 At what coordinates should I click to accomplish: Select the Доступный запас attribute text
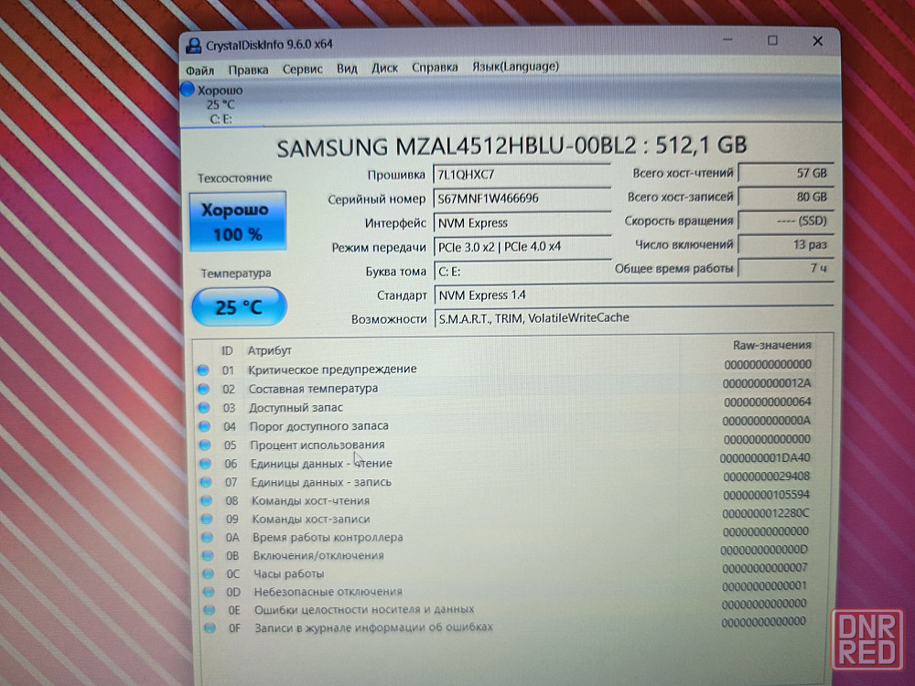click(296, 407)
